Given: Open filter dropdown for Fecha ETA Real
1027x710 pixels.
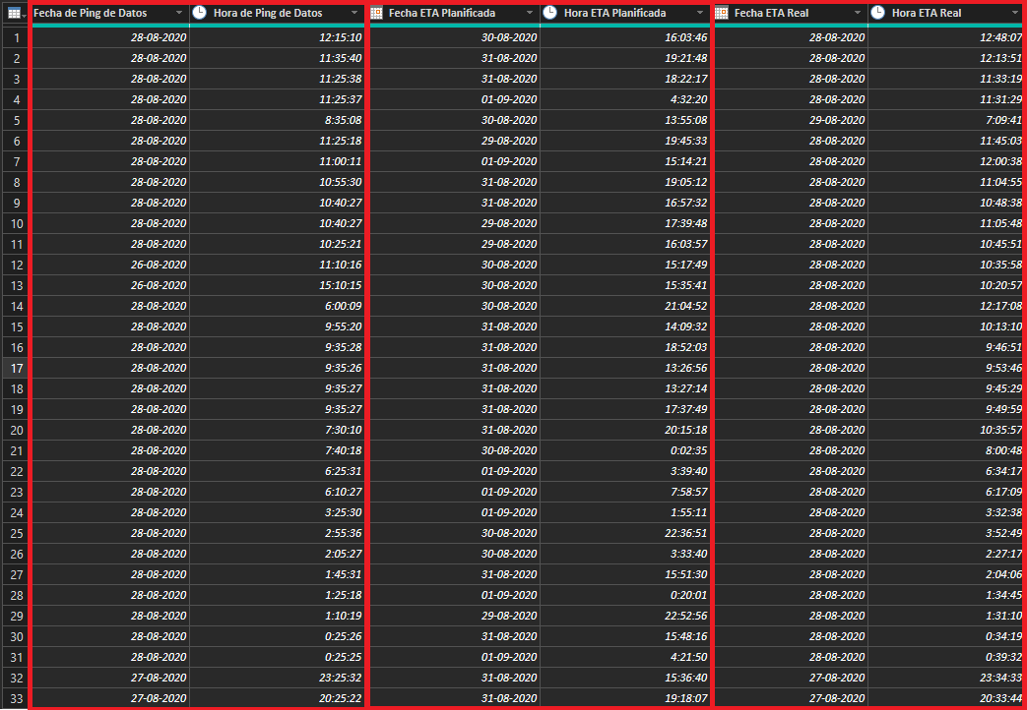Looking at the screenshot, I should 858,13.
